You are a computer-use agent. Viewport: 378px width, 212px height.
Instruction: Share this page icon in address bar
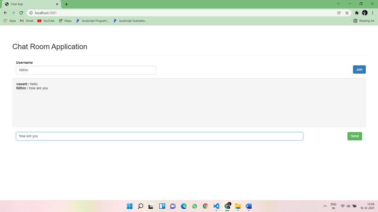(339, 13)
